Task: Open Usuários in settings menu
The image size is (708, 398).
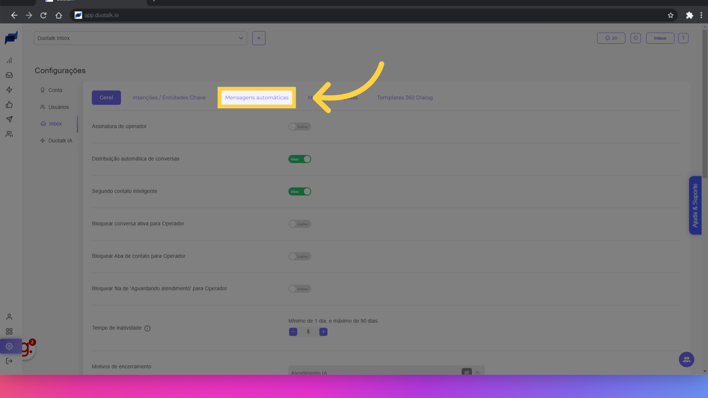Action: pos(58,107)
